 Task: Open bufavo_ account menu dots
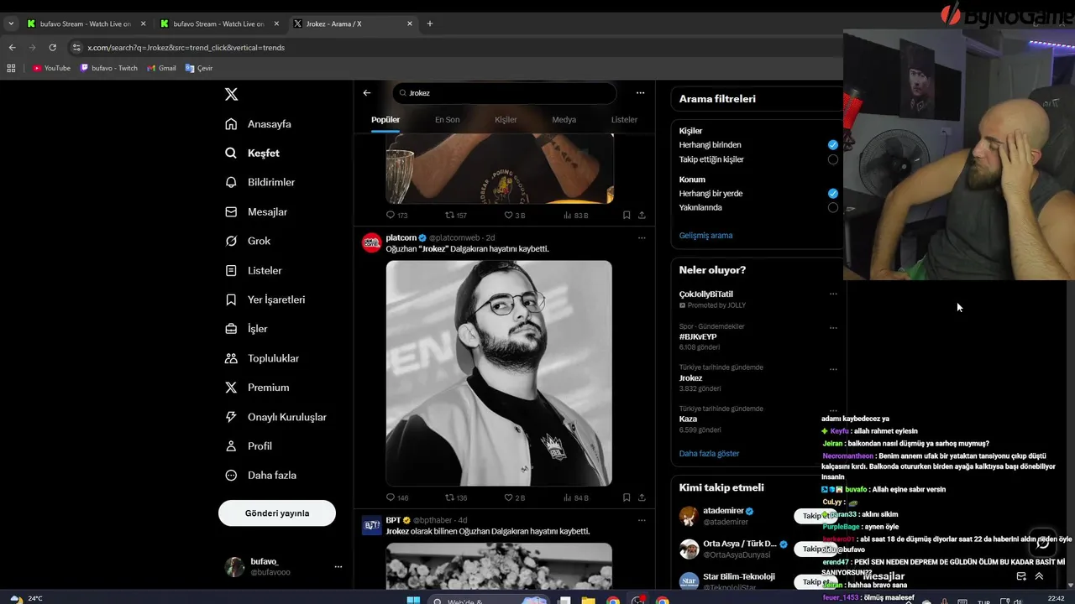click(338, 567)
